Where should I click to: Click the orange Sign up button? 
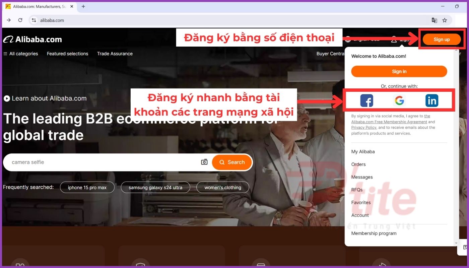coord(442,39)
